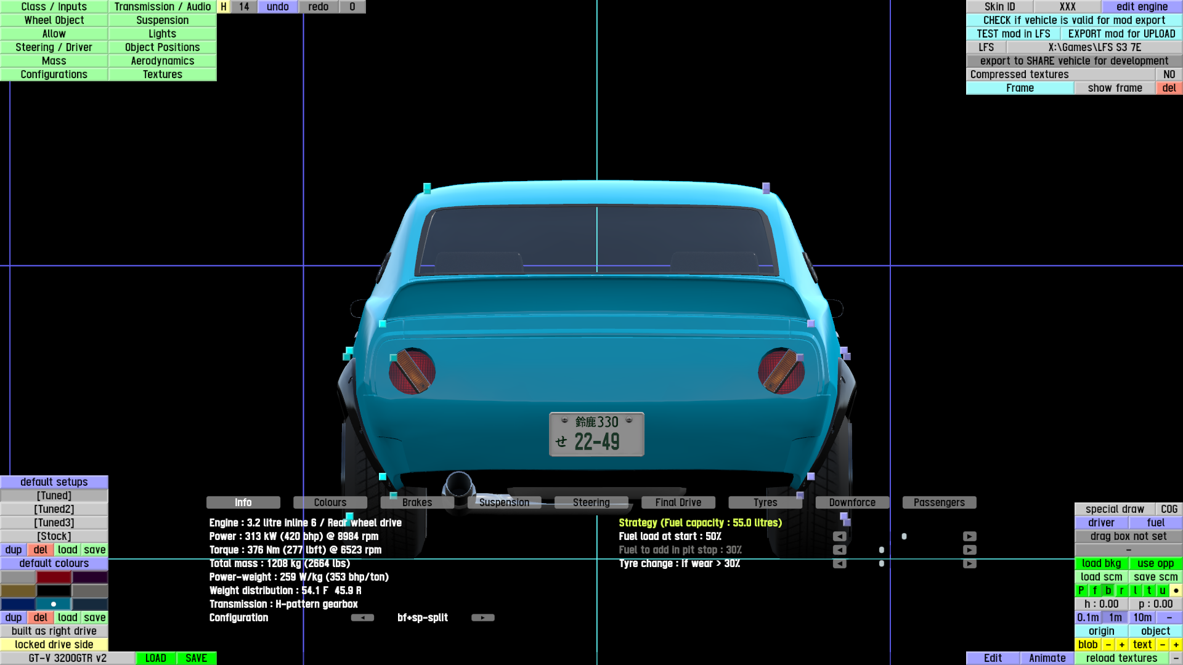Toggle Compressed textures NO setting
The image size is (1183, 665).
click(x=1168, y=75)
